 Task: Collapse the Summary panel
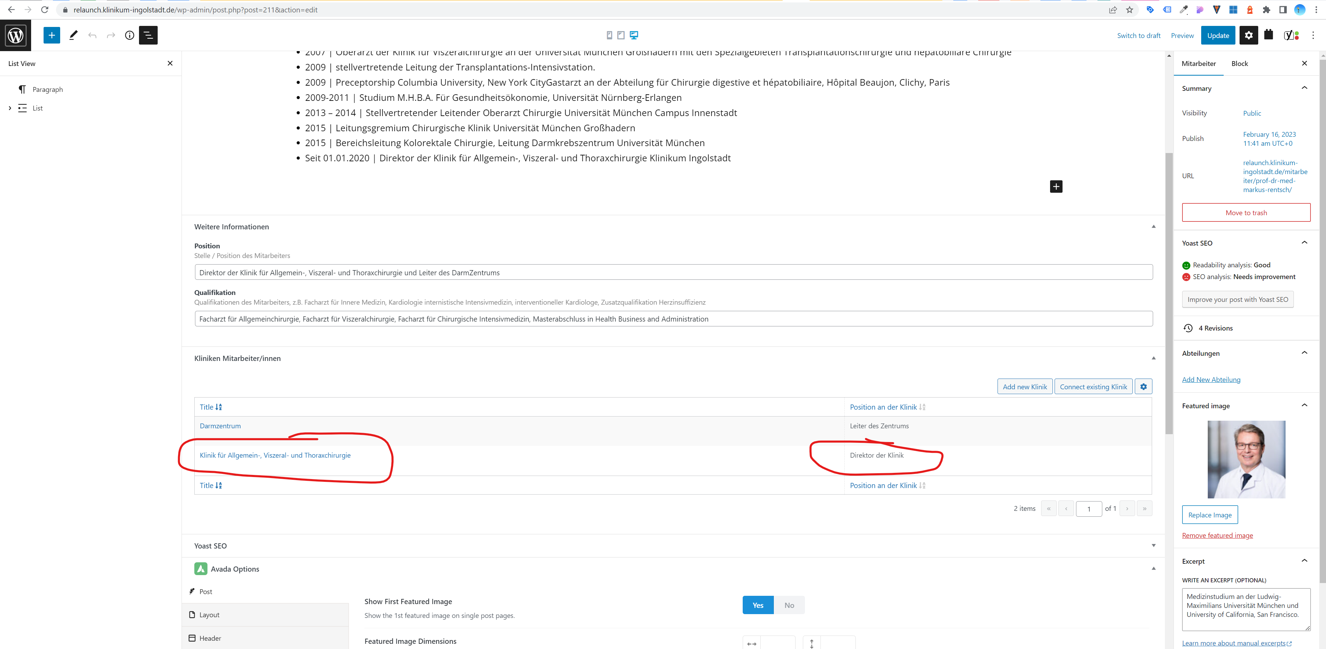coord(1304,88)
